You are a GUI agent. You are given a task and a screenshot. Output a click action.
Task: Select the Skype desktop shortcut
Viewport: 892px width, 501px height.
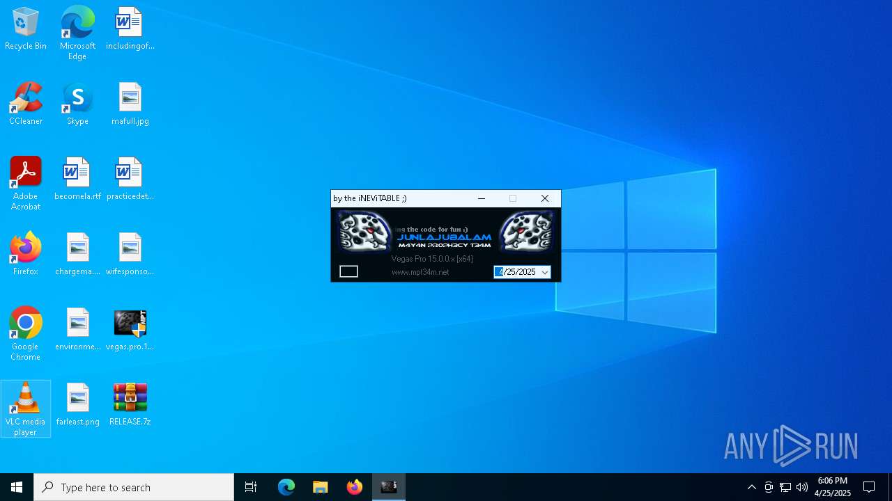[x=77, y=104]
